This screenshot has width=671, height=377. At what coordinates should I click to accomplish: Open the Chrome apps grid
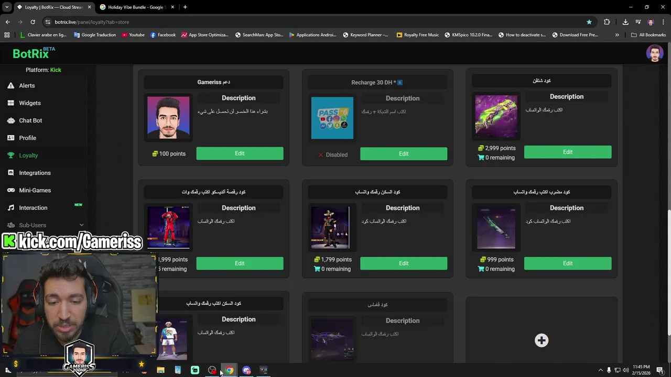click(7, 35)
